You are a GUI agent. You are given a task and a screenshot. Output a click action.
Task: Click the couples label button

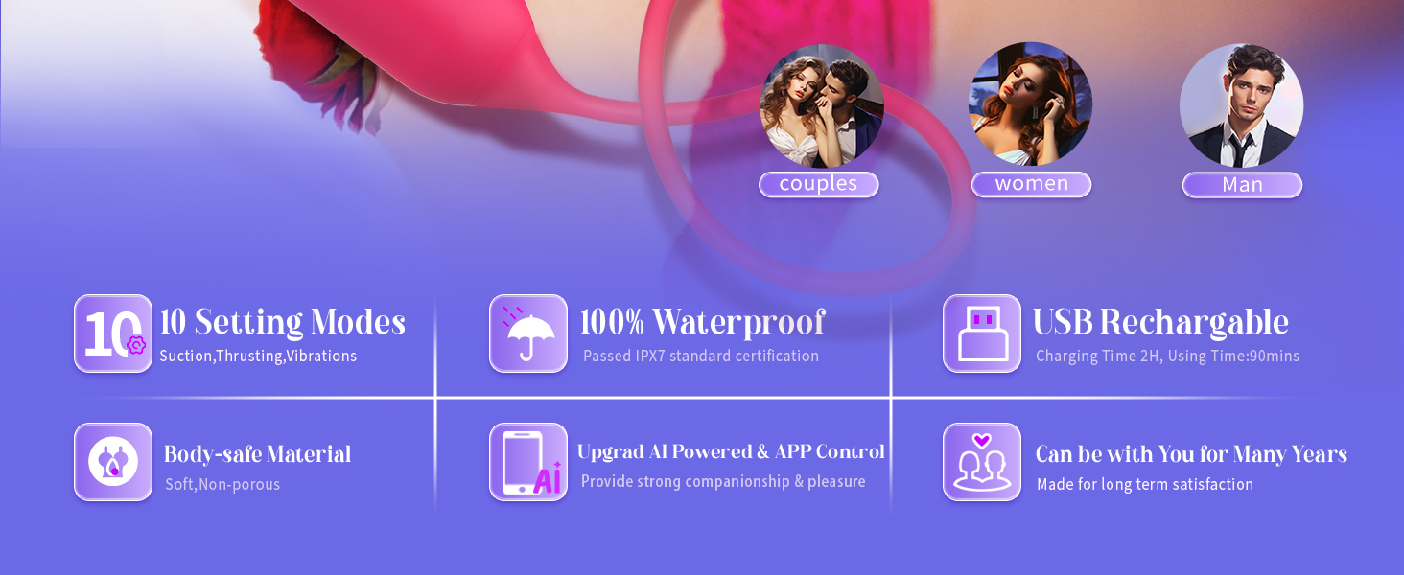(819, 185)
